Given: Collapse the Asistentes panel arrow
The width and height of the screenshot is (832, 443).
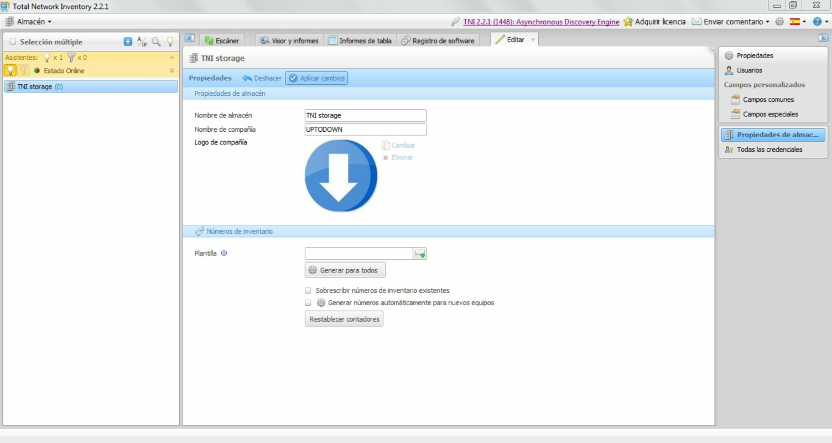Looking at the screenshot, I should tap(172, 58).
